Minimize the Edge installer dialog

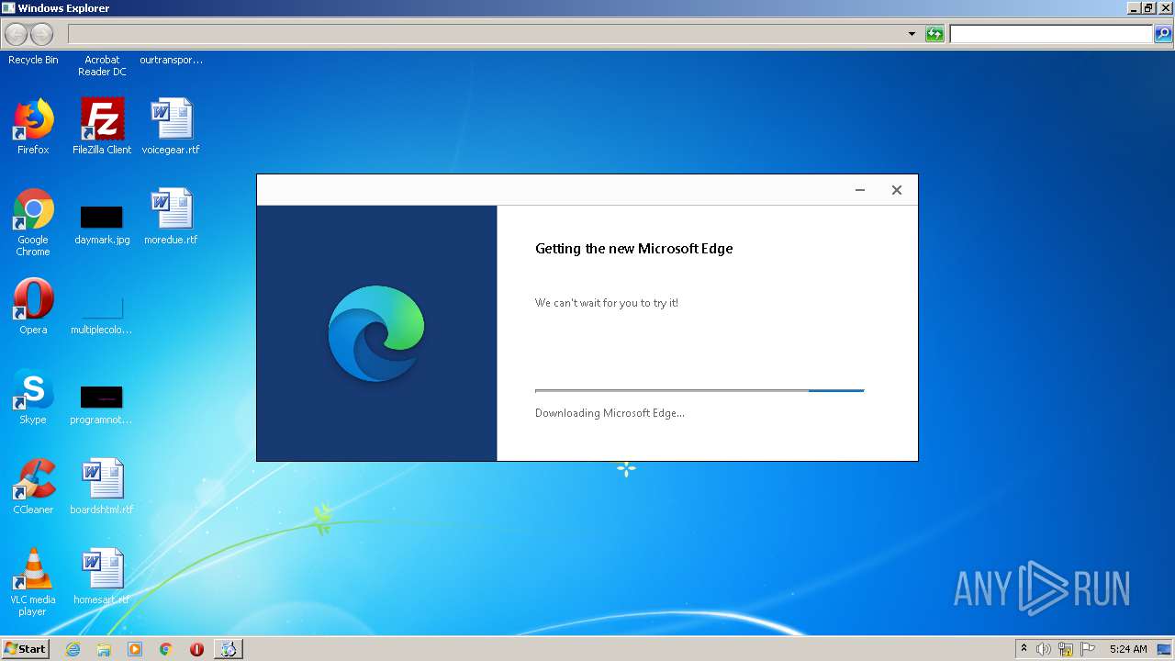coord(860,190)
